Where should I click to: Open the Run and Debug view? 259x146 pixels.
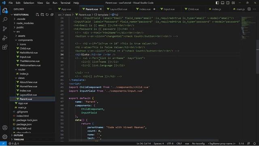tap(5, 38)
